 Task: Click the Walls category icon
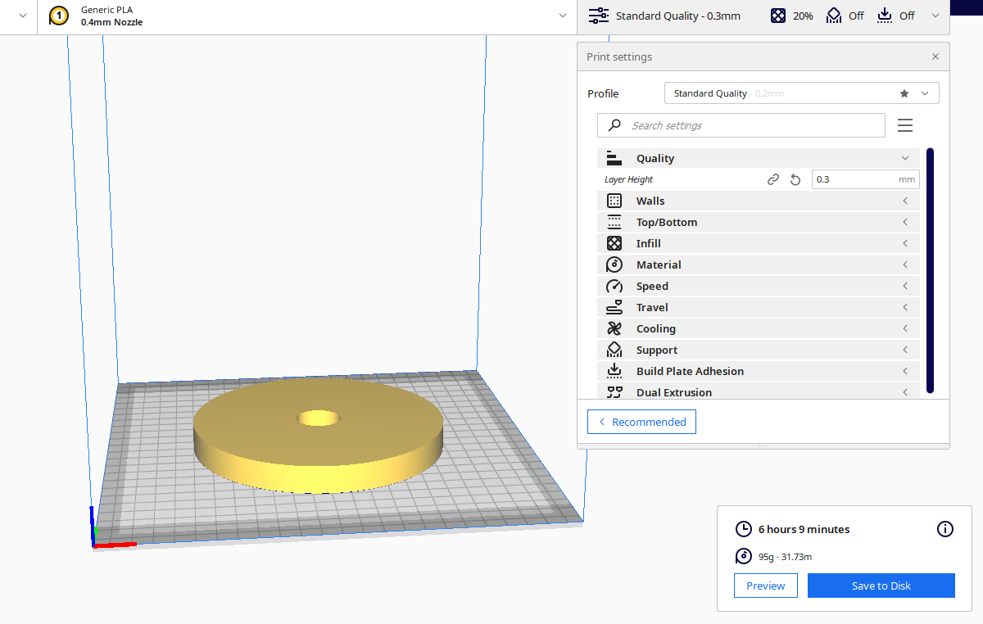[614, 201]
